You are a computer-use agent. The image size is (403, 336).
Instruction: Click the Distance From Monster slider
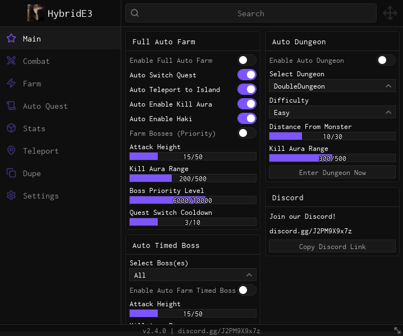332,136
